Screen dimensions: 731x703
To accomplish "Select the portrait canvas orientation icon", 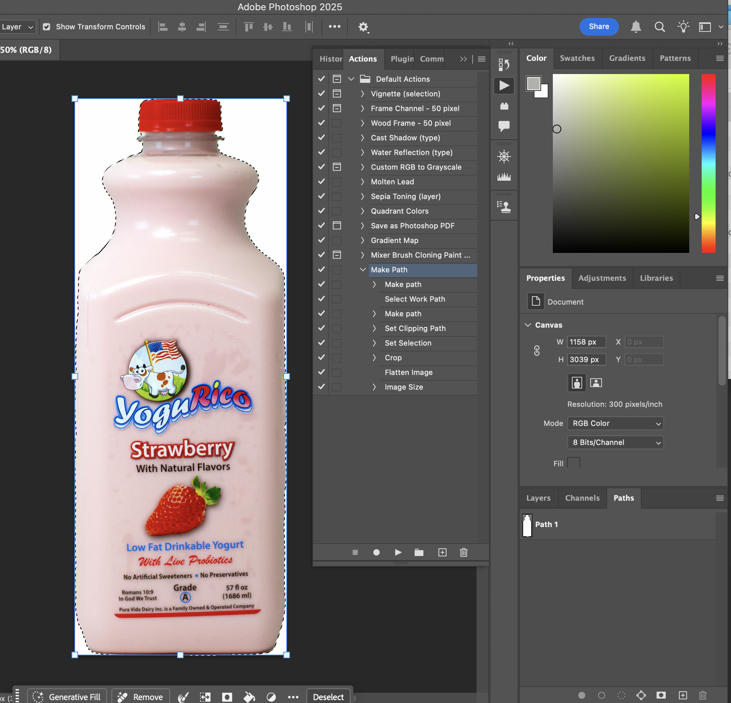I will click(577, 383).
